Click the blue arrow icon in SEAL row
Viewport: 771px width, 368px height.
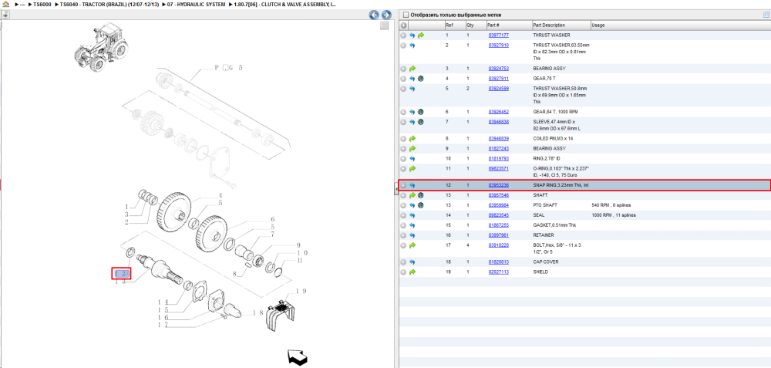click(412, 215)
